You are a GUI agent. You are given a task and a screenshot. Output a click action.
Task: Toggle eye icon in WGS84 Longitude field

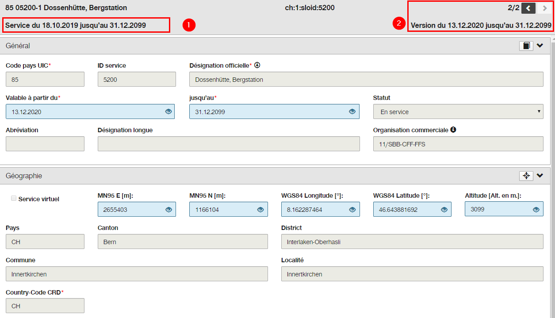tap(352, 210)
